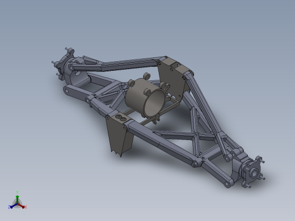The image size is (295, 221).
Task: Click the mounting ear on top of the cylinder
Action: tap(146, 76)
